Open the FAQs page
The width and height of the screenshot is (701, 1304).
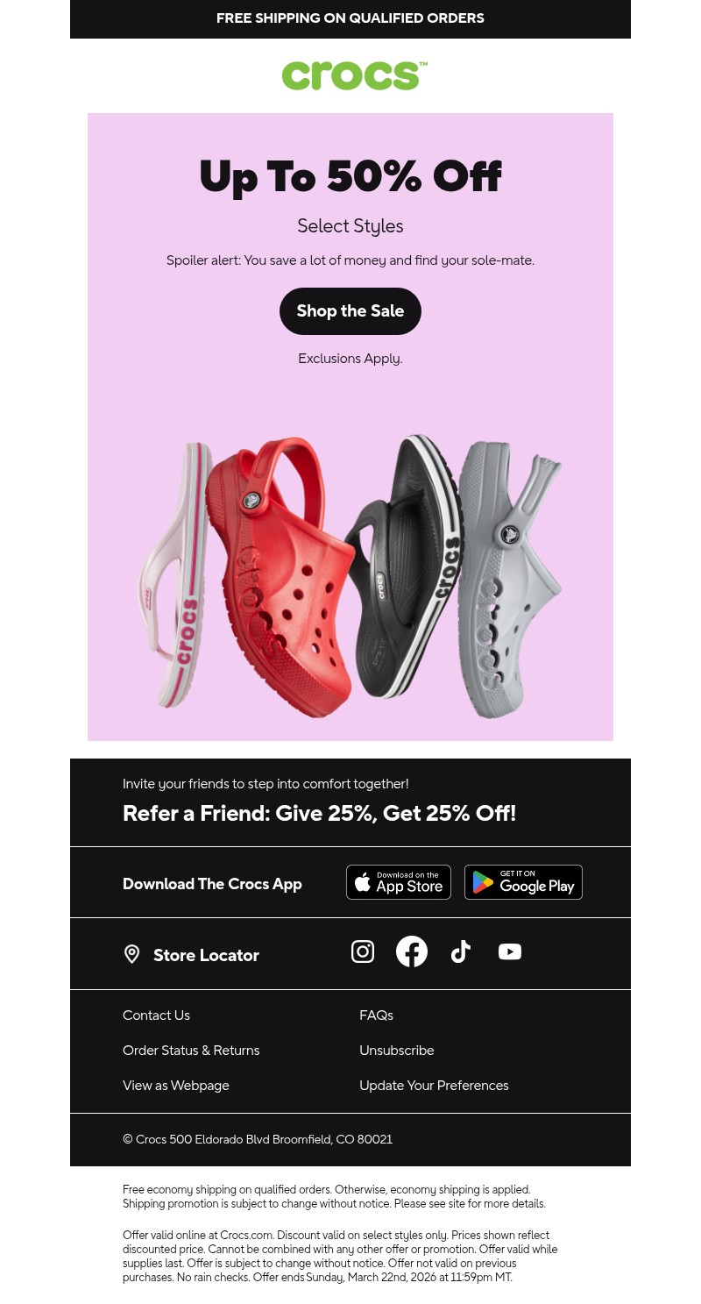pos(376,1015)
